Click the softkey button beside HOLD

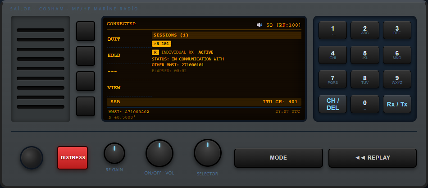[x=86, y=56]
